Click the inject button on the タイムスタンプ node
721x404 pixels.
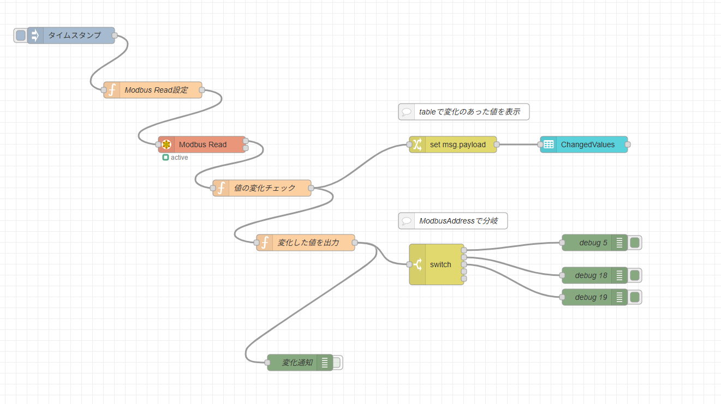[21, 35]
